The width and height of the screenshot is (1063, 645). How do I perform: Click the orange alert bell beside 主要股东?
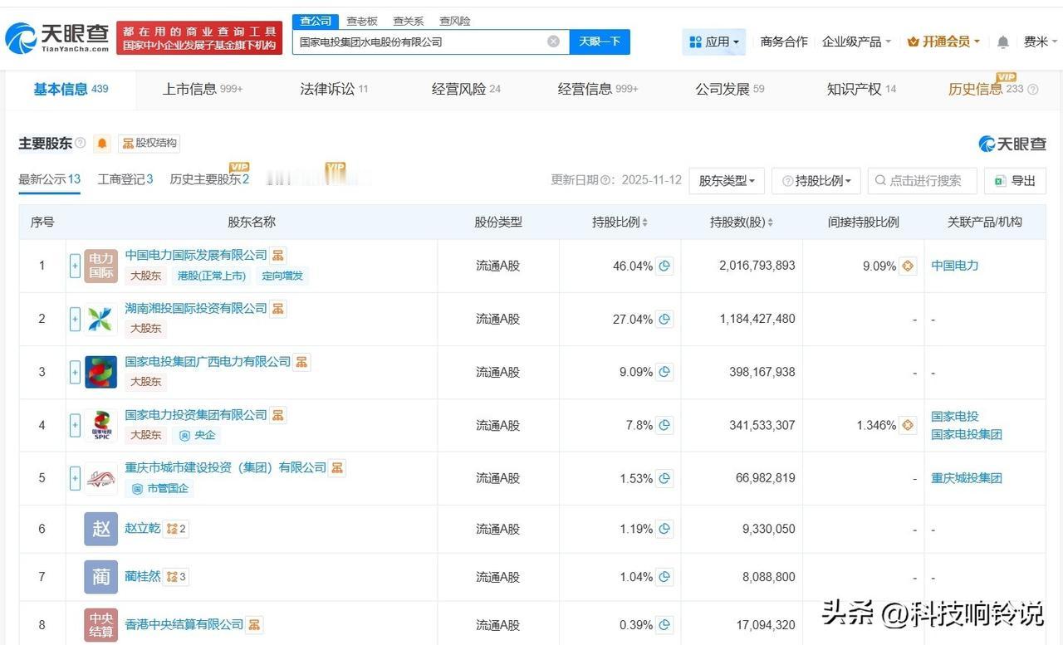pos(102,144)
